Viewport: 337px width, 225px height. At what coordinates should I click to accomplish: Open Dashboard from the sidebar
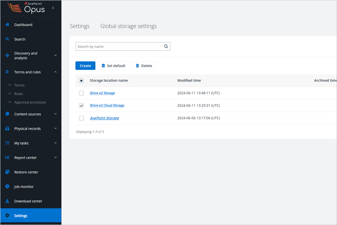tap(23, 25)
